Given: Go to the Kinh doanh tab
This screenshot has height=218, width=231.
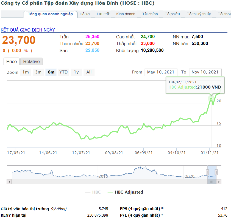Looking at the screenshot, I should pyautogui.click(x=126, y=14).
